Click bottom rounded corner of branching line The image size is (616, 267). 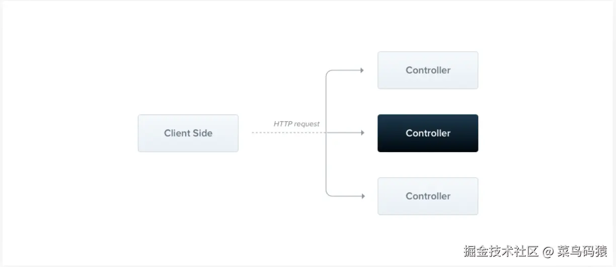tap(328, 193)
